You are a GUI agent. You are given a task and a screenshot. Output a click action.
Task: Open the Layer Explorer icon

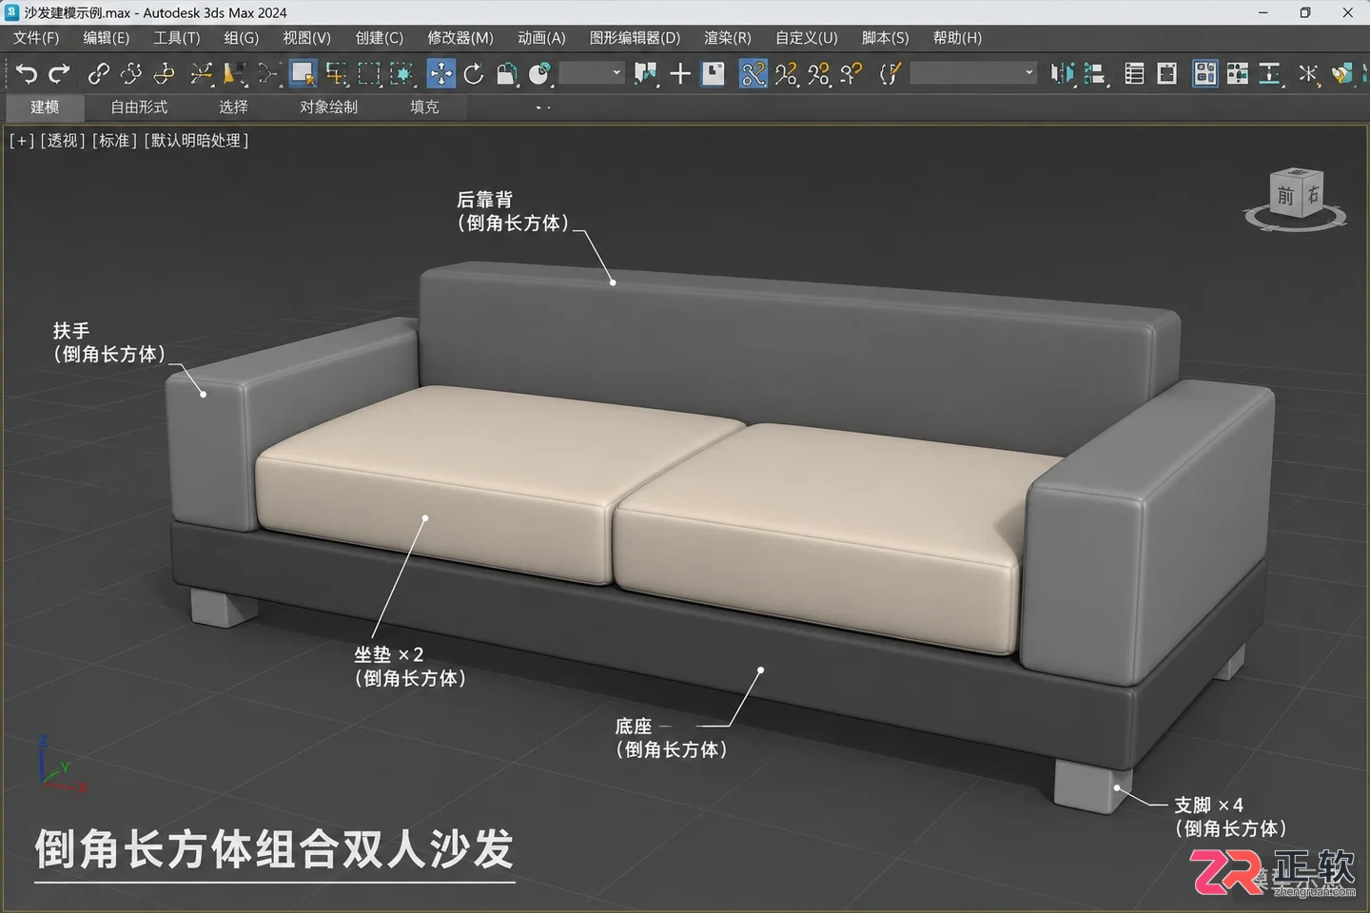point(1167,73)
